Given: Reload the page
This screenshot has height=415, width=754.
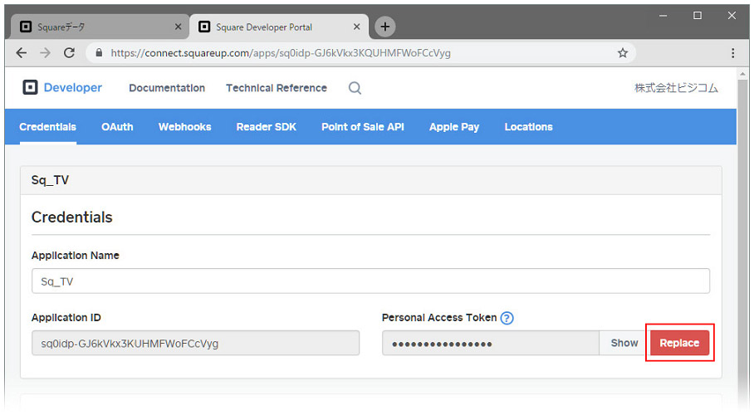Looking at the screenshot, I should (69, 52).
